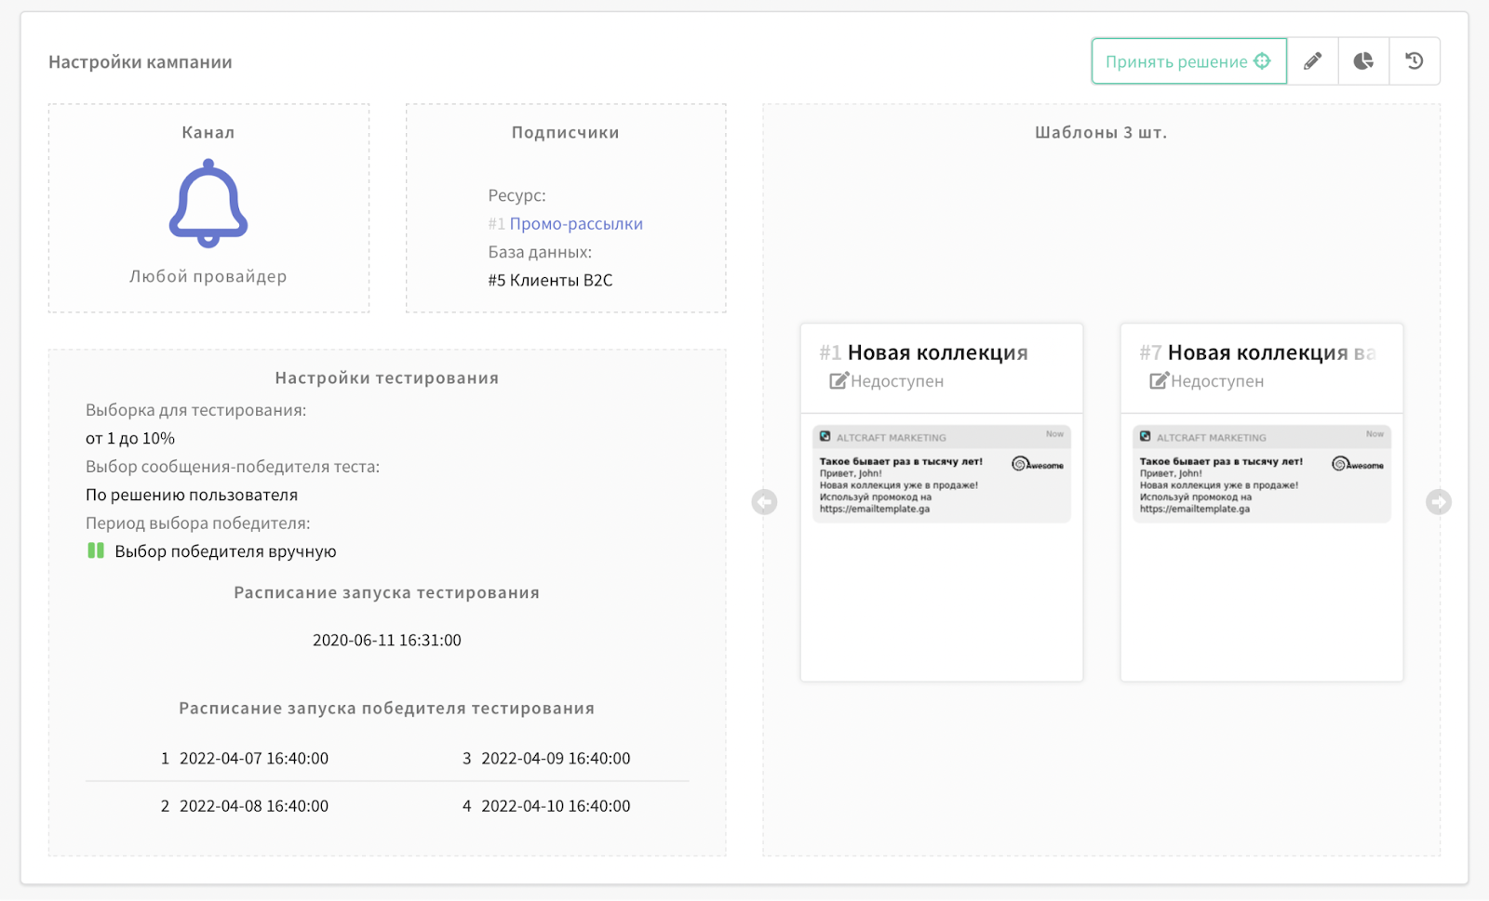Screen dimensions: 1489x901
Task: Go to previous templates with left arrow
Action: (x=764, y=502)
